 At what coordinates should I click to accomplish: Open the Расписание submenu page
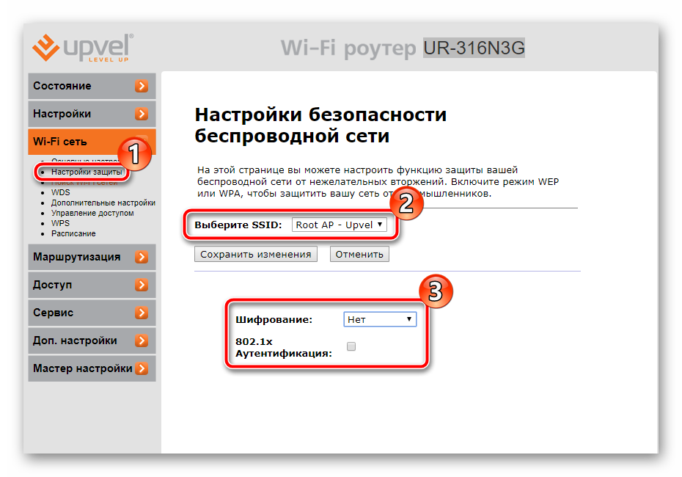click(x=73, y=233)
